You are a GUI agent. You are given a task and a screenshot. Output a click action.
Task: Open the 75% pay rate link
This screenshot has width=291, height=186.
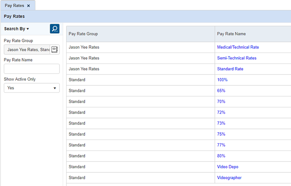coord(221,134)
